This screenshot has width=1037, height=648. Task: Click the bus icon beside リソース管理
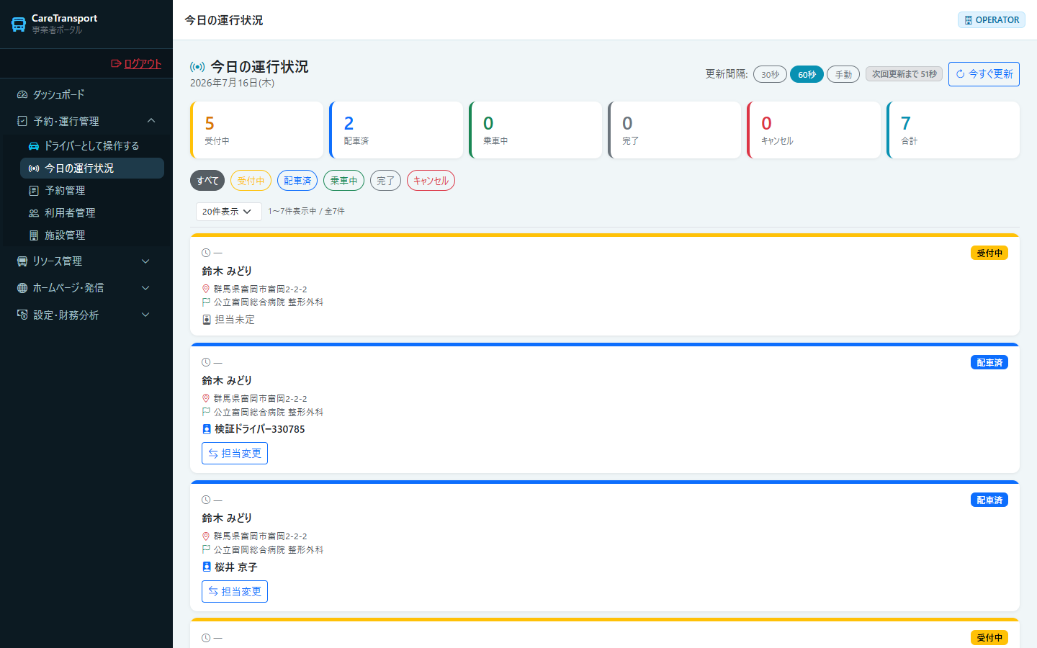22,261
